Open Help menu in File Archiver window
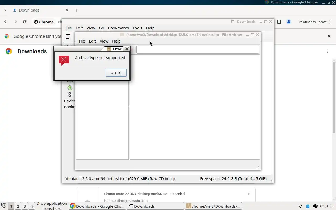The width and height of the screenshot is (336, 210). coord(116,41)
